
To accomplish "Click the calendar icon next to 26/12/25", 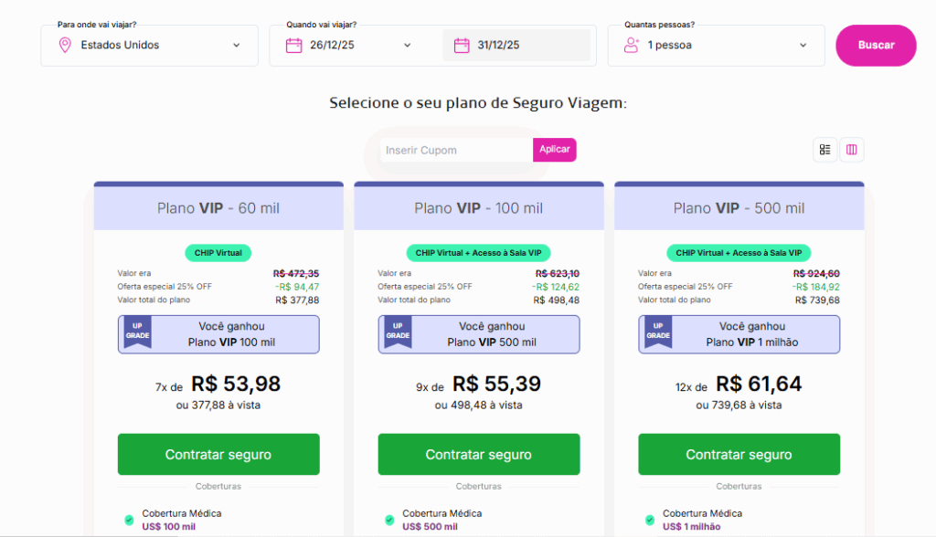I will [296, 44].
